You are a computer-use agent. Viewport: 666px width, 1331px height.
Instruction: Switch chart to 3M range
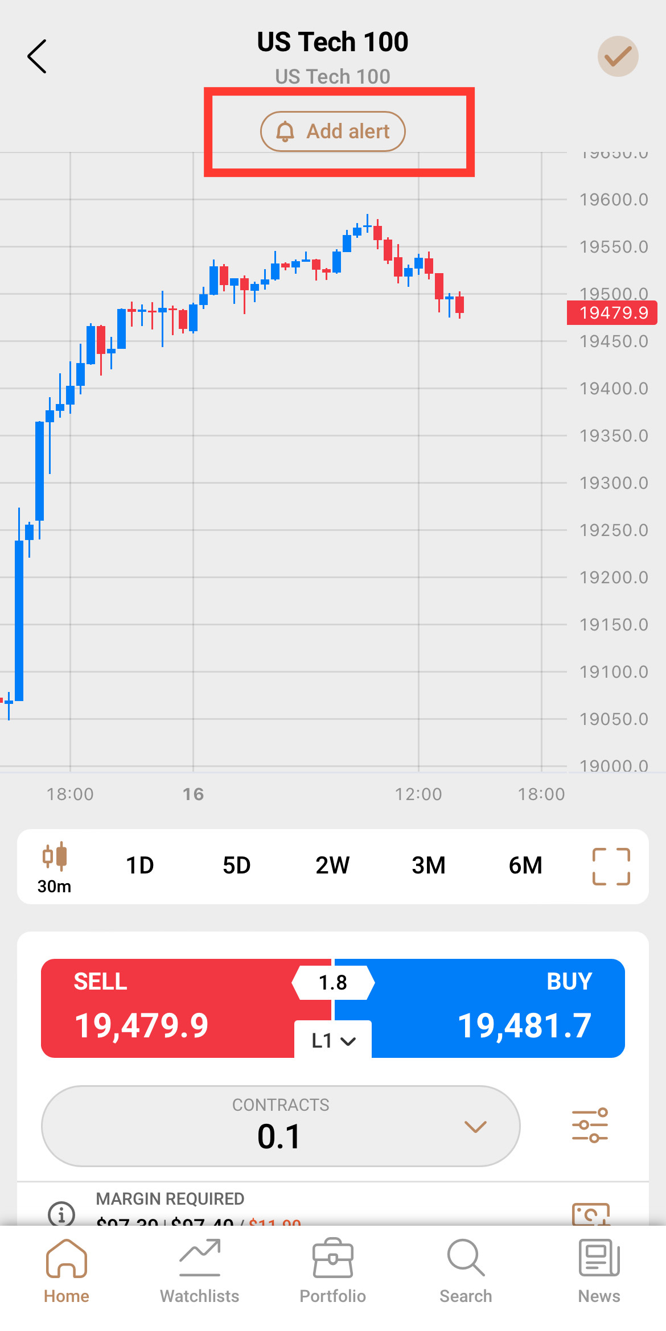[429, 866]
